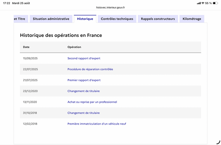Tap Mardi 25 août date in status bar
The height and width of the screenshot is (145, 221).
(x=21, y=3)
